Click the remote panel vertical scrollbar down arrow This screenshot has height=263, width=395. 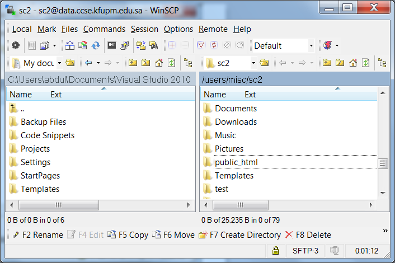pos(383,193)
